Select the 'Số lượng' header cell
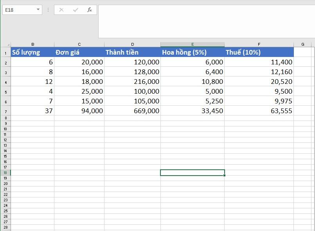The height and width of the screenshot is (231, 315). 33,52
